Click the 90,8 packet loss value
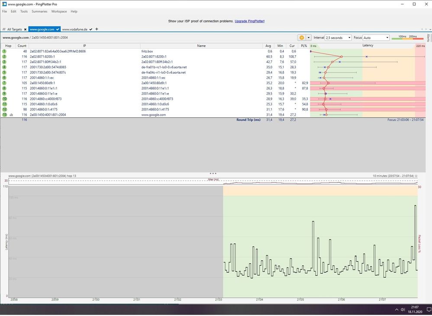 305,109
